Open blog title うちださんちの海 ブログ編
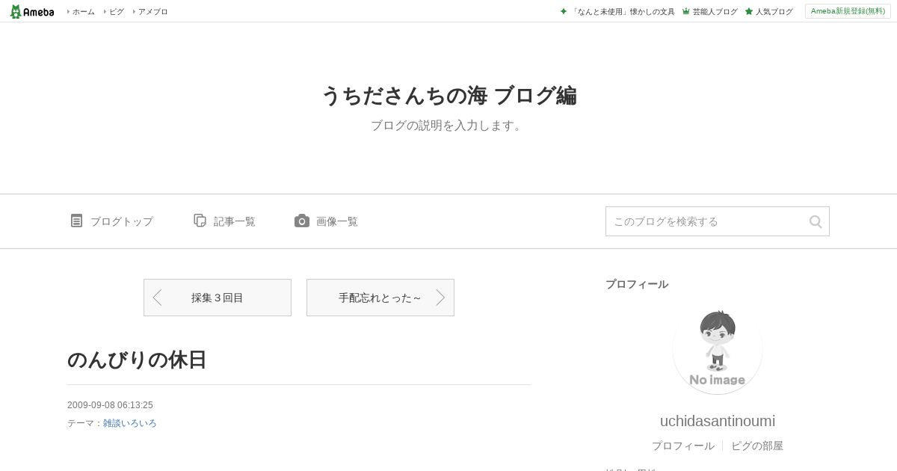This screenshot has height=471, width=897. pyautogui.click(x=449, y=96)
